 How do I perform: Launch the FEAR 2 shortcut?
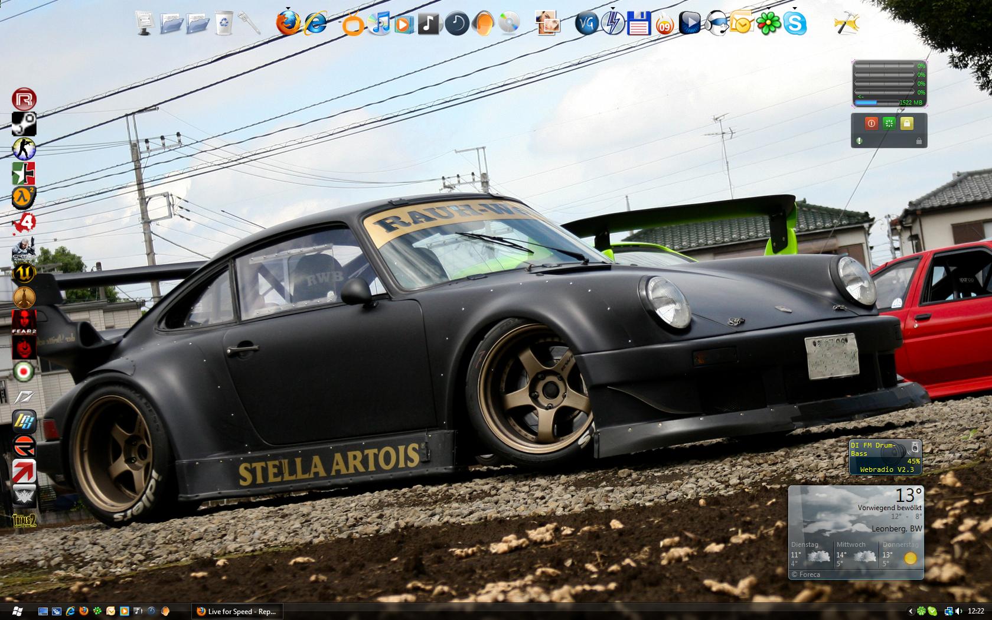coord(24,322)
